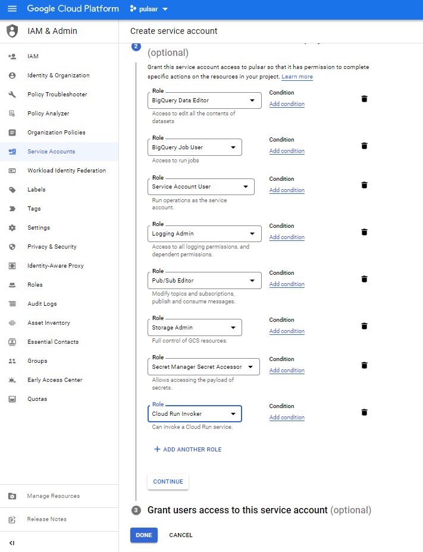Open the Storage Admin role dropdown
The height and width of the screenshot is (552, 423).
click(195, 327)
